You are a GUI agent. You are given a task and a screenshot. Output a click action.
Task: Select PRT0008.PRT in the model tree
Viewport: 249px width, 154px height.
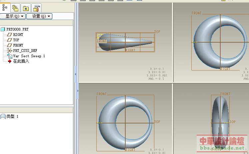tap(17, 29)
